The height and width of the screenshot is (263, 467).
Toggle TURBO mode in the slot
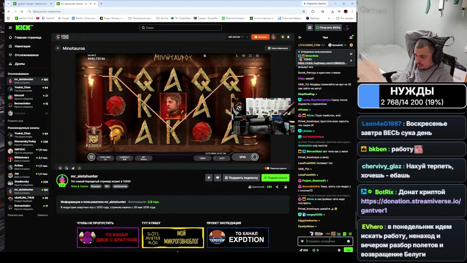tap(202, 158)
